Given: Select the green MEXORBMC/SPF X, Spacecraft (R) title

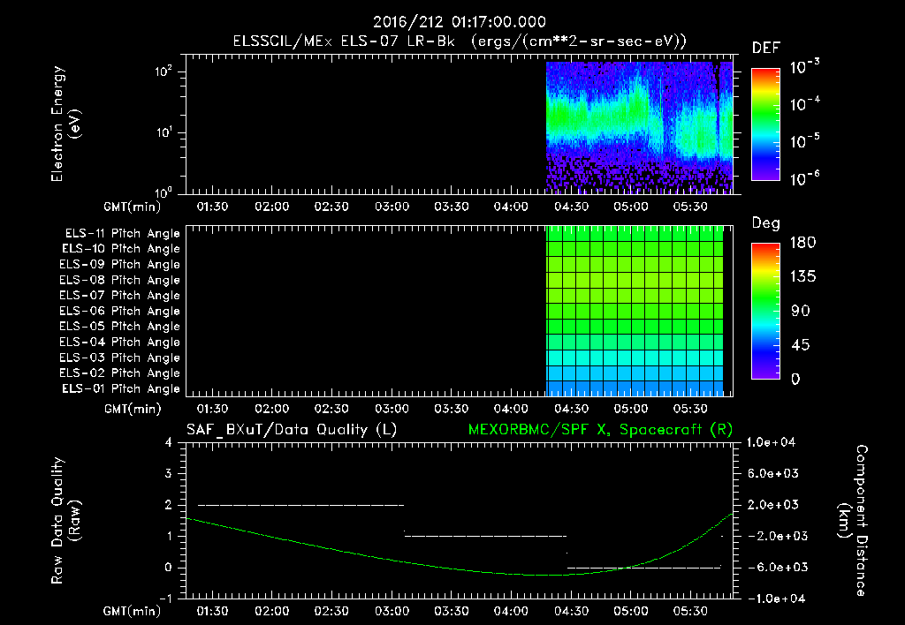Looking at the screenshot, I should point(600,430).
